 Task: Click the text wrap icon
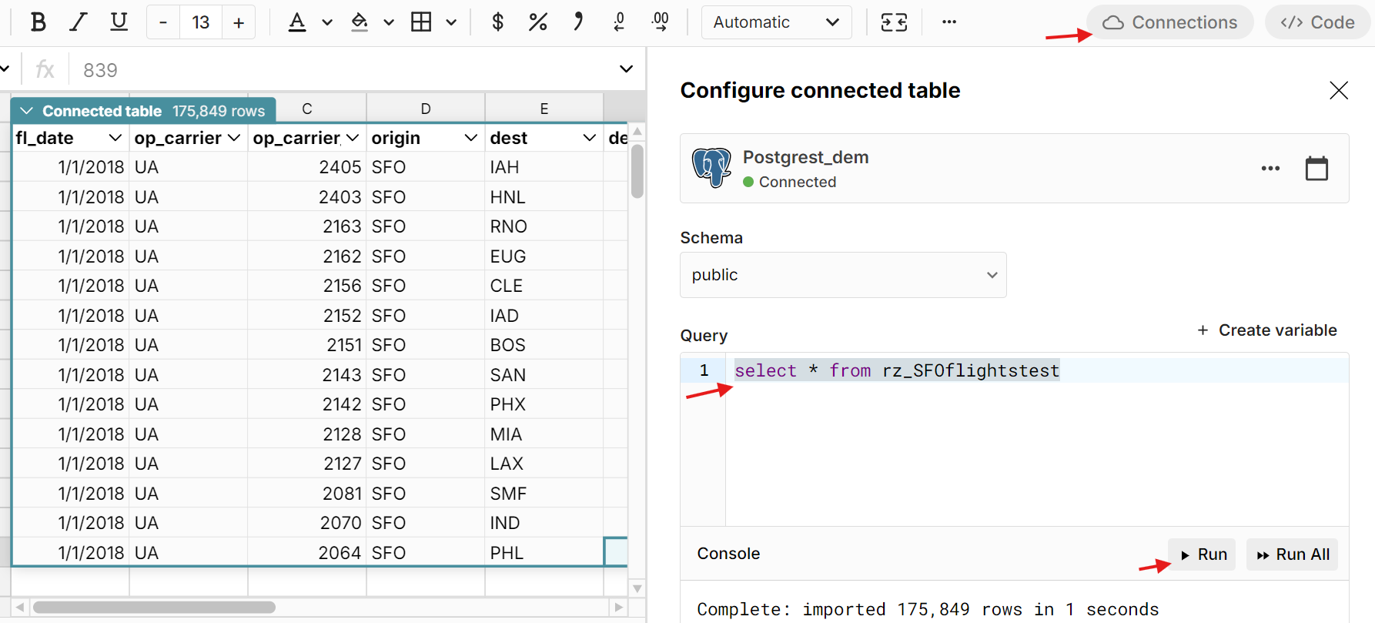[x=894, y=22]
